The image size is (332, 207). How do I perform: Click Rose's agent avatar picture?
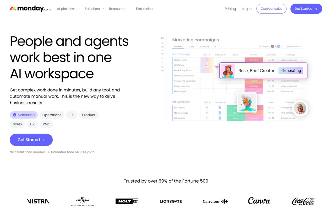pyautogui.click(x=228, y=71)
